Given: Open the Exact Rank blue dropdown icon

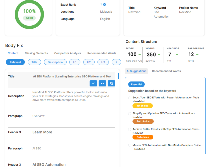Looking at the screenshot, I should click(x=105, y=5).
